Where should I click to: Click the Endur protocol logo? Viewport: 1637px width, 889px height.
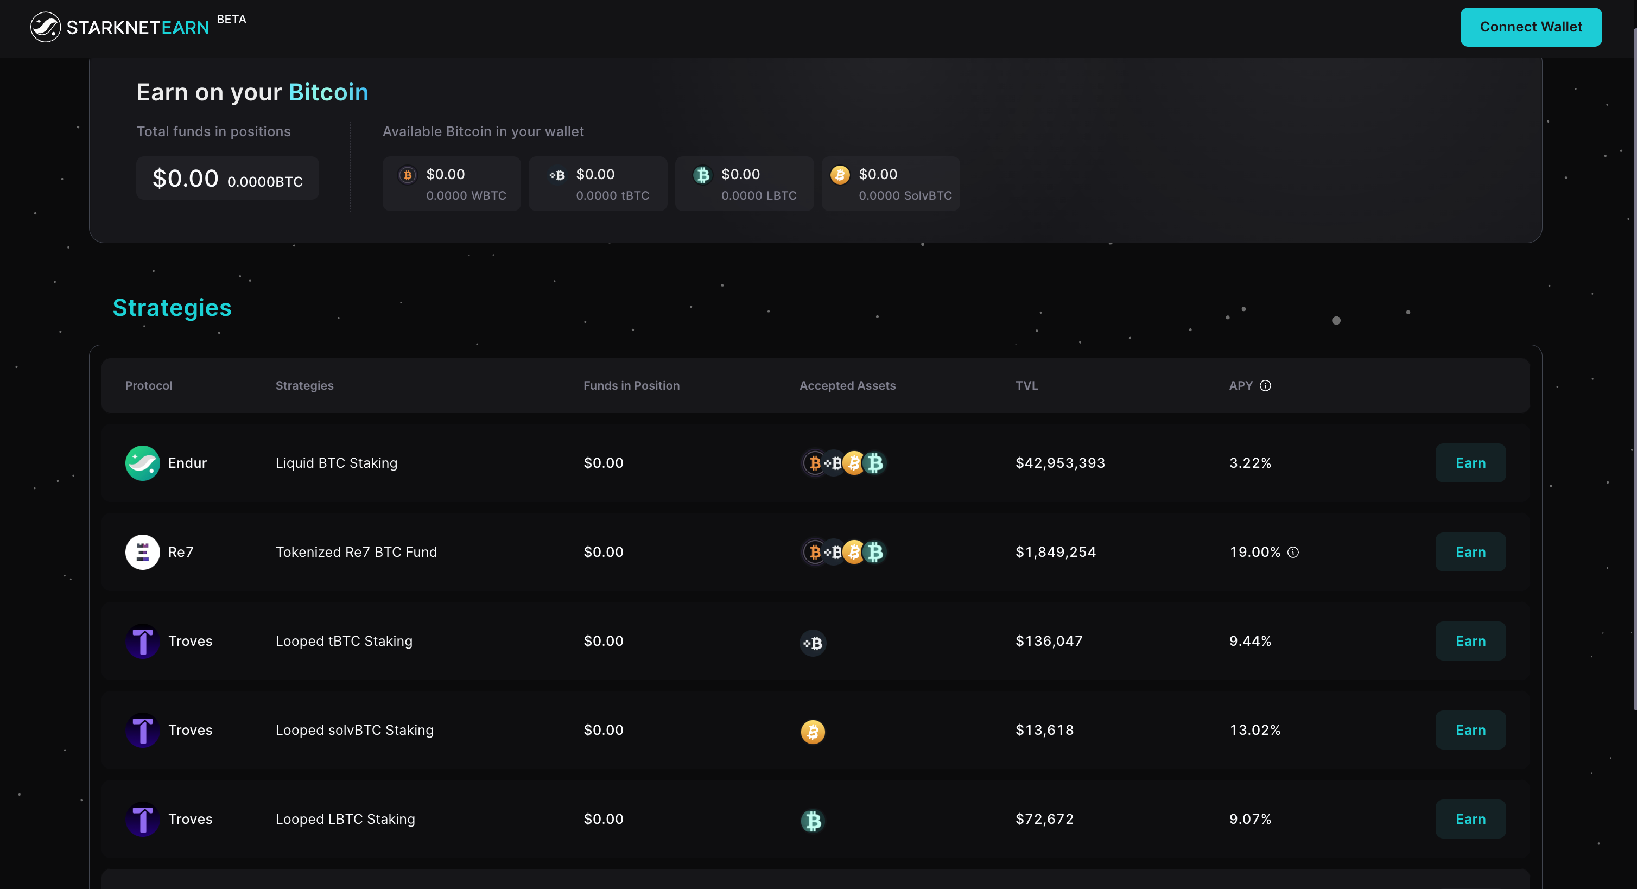[142, 462]
